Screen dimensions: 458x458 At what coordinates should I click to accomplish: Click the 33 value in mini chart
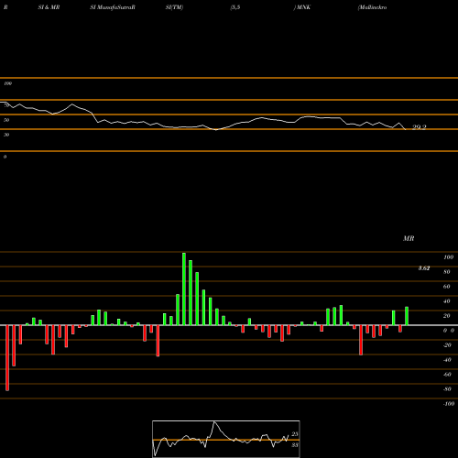(295, 445)
